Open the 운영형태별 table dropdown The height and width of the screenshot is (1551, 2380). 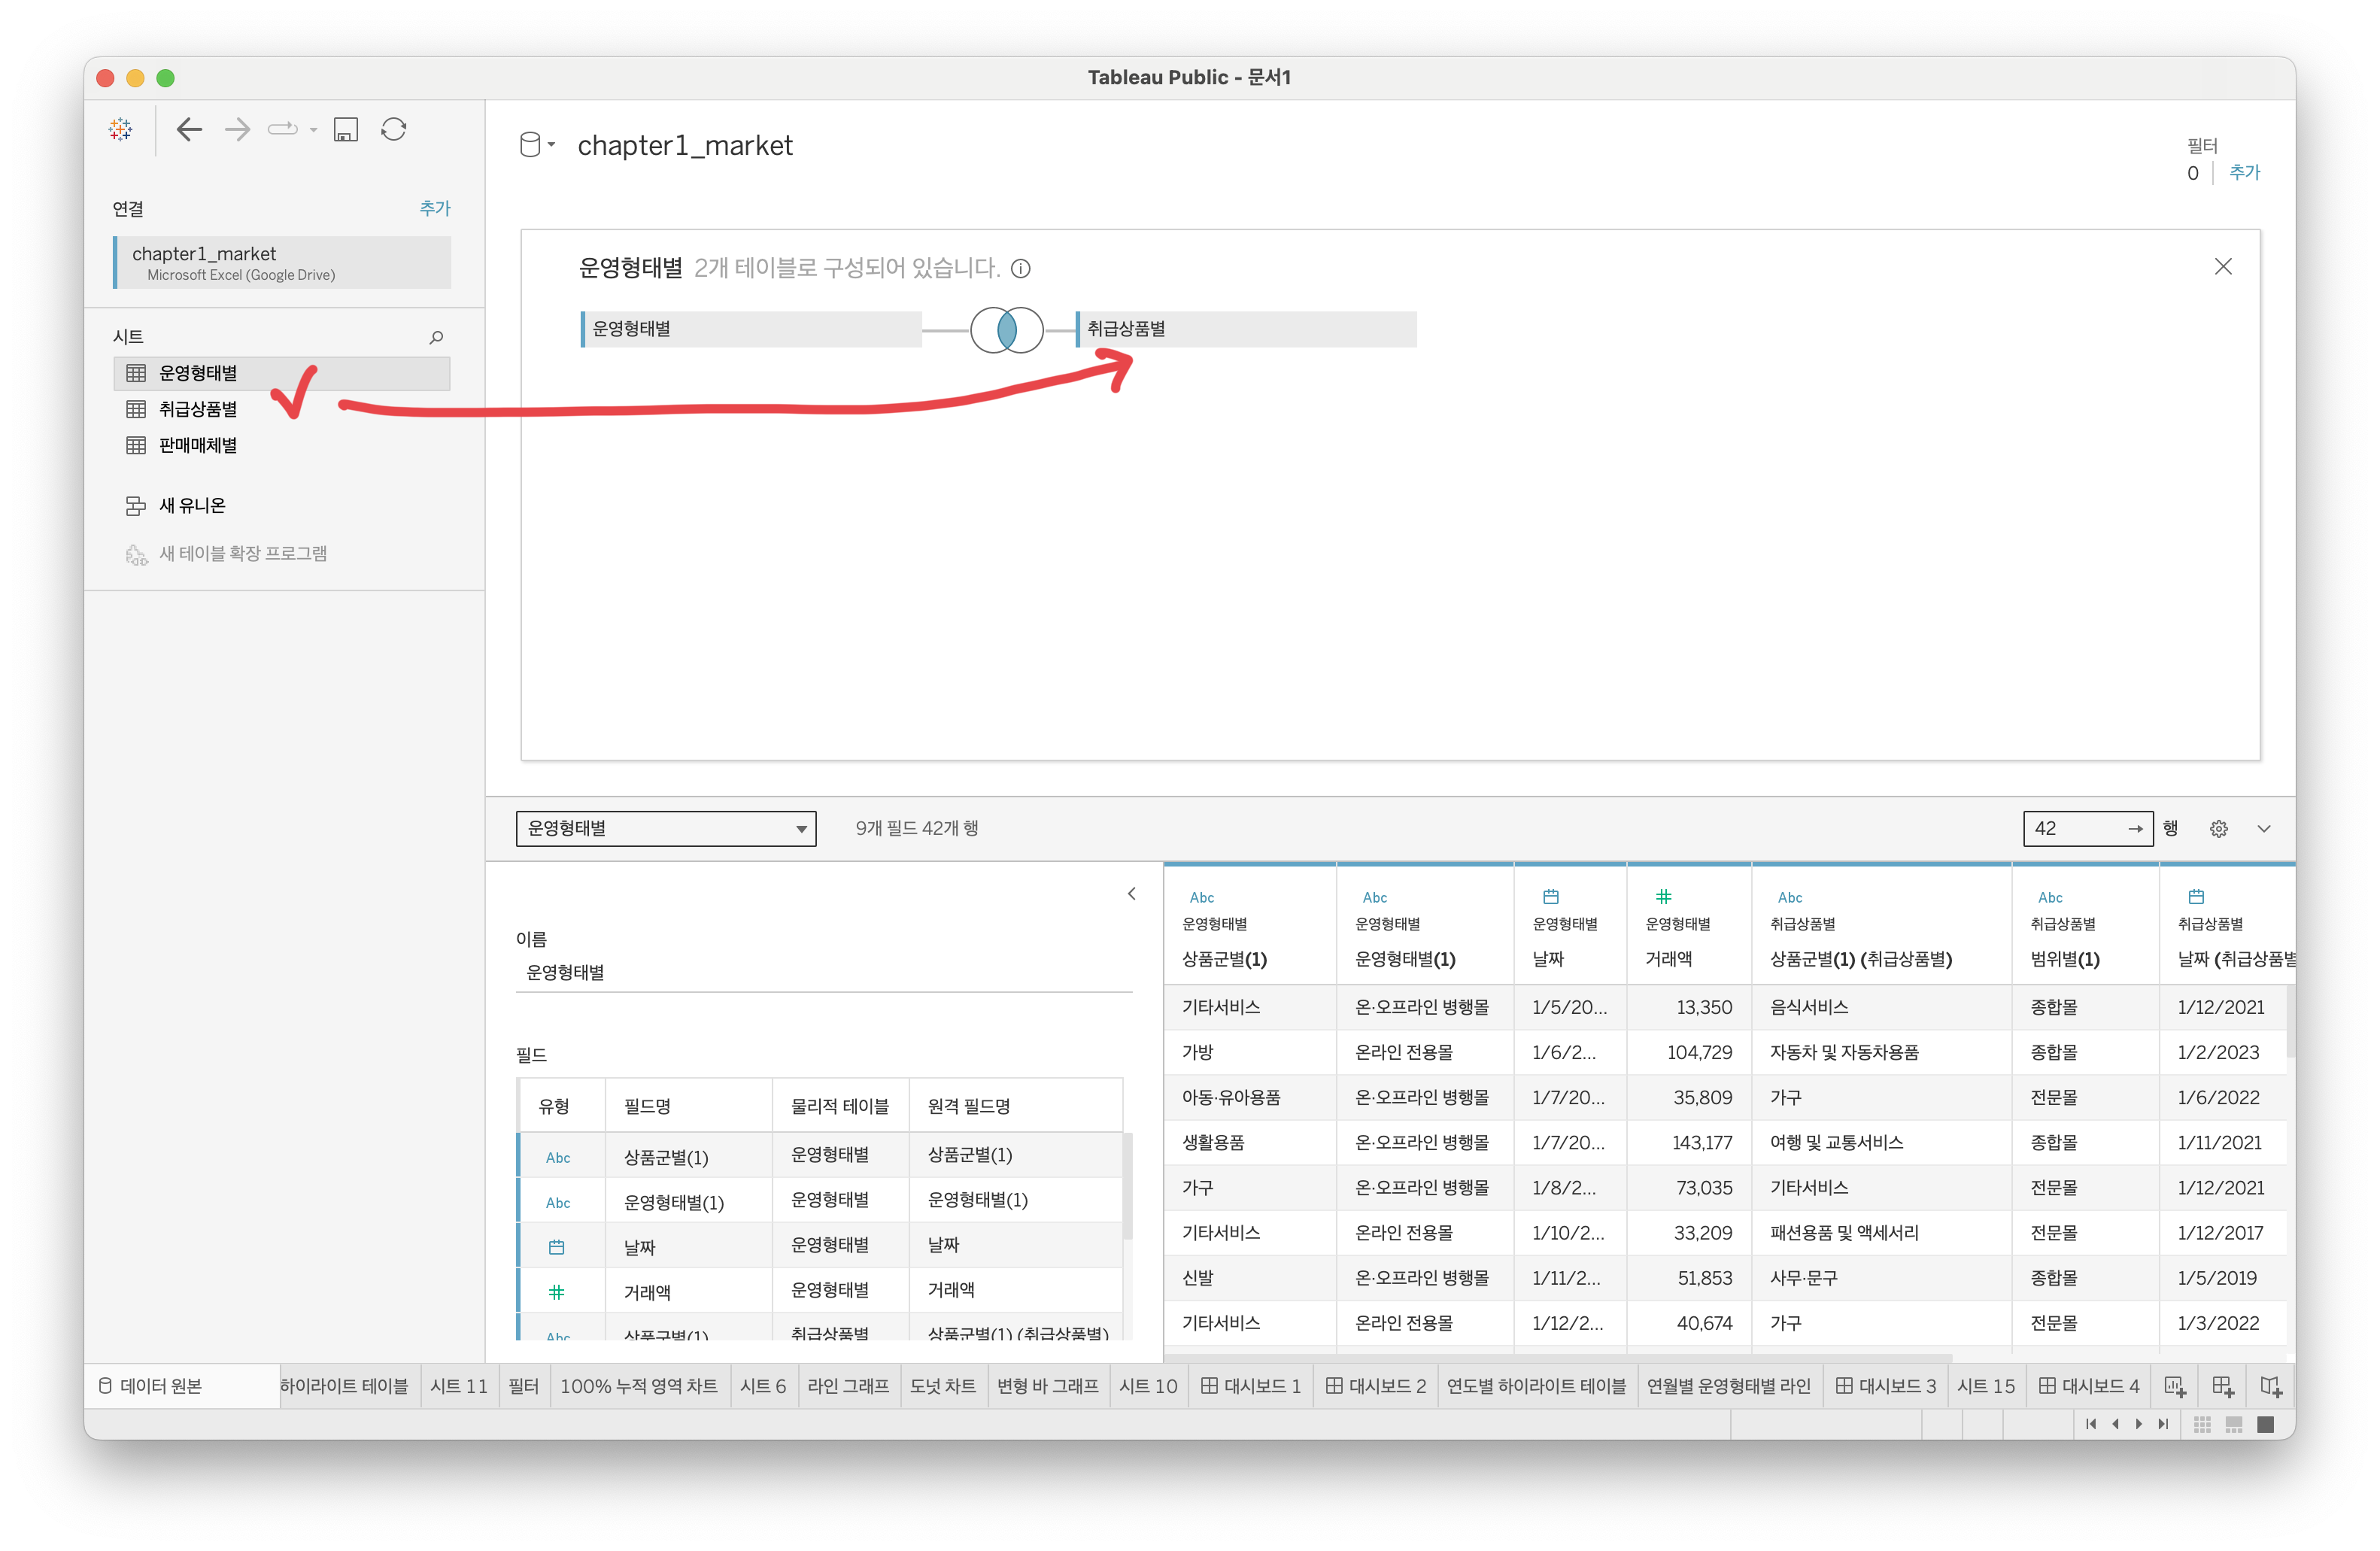(665, 829)
